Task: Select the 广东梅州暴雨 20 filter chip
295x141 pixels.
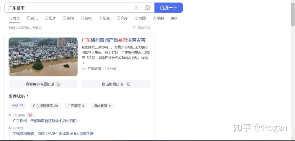Action: coord(45,106)
